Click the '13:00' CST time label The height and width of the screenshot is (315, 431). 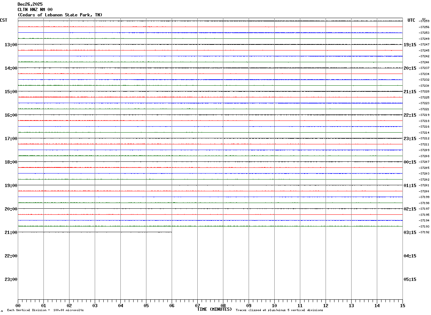click(11, 45)
